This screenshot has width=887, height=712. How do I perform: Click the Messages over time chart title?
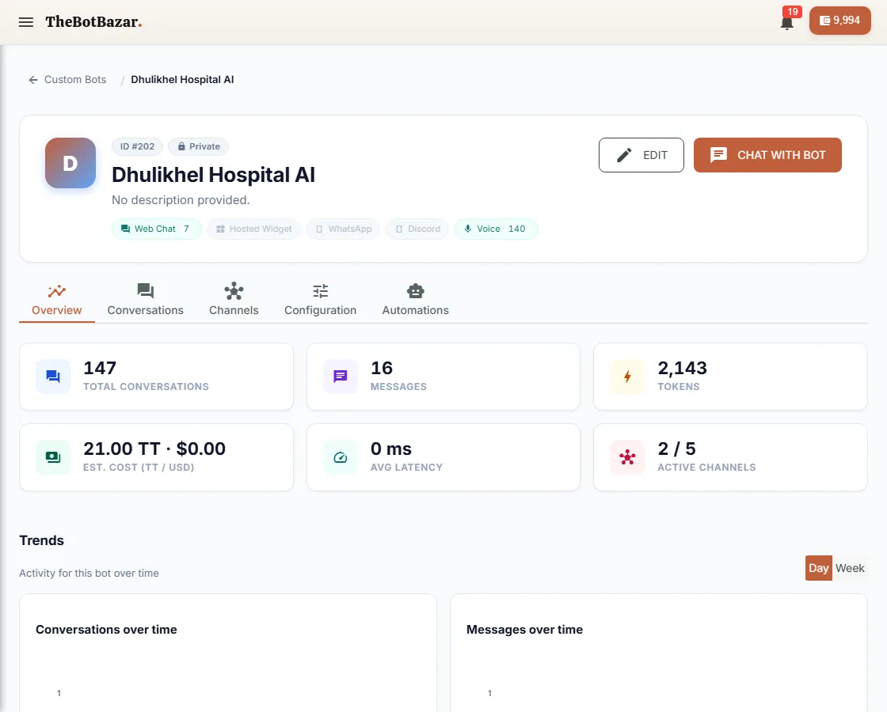(x=524, y=630)
